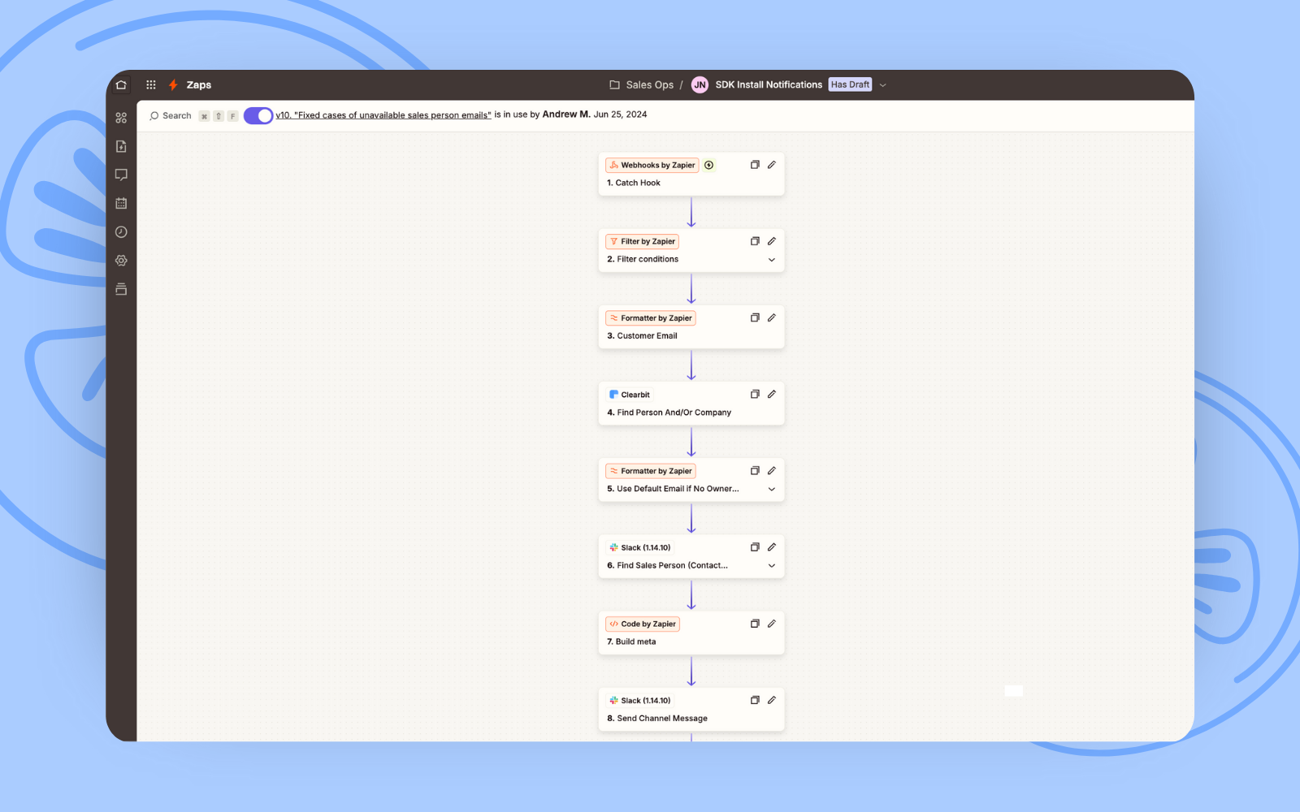Expand the Zap title dropdown chevron
Viewport: 1300px width, 812px height.
[x=883, y=85]
